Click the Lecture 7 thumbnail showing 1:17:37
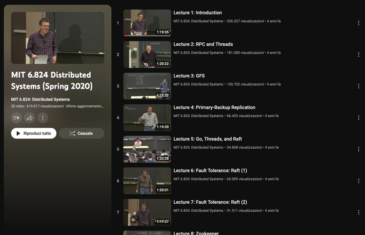 [147, 212]
